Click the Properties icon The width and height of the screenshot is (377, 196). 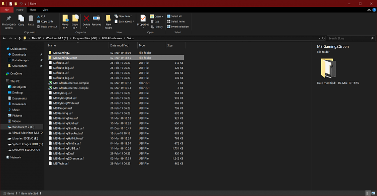click(143, 18)
